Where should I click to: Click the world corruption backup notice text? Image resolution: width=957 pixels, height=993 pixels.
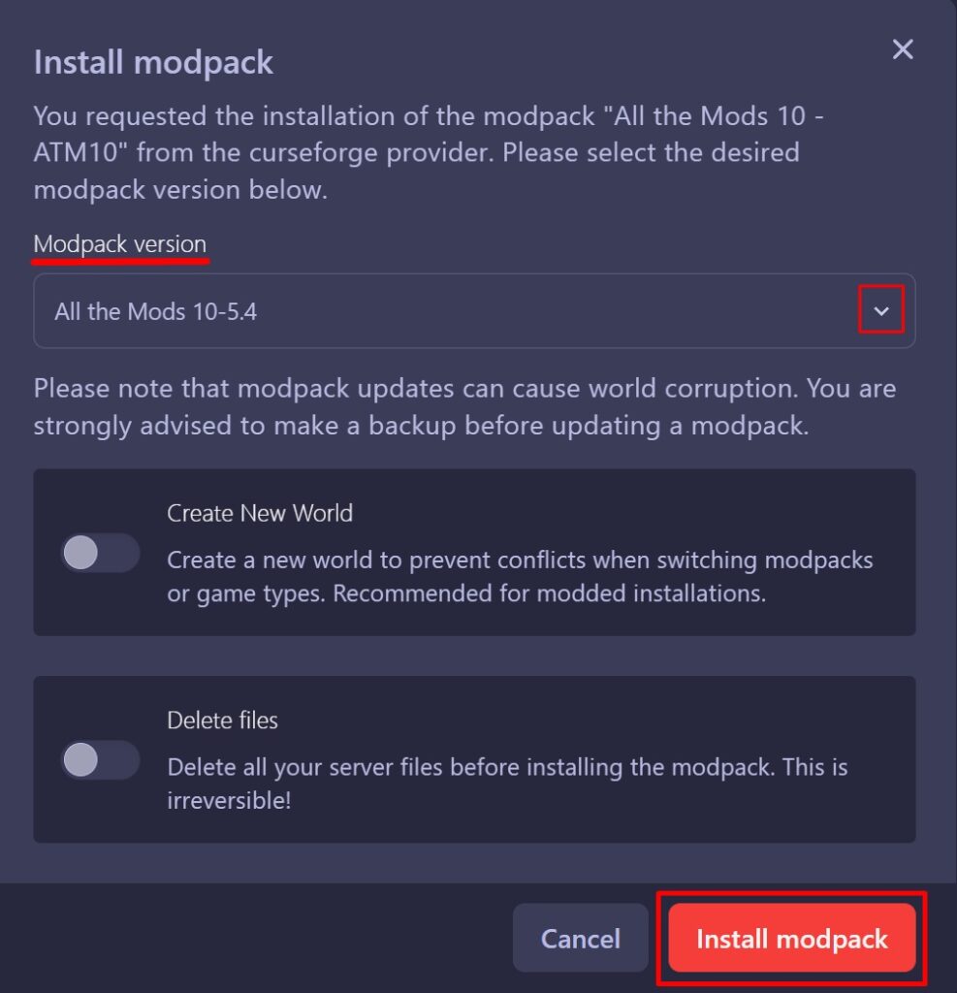464,407
